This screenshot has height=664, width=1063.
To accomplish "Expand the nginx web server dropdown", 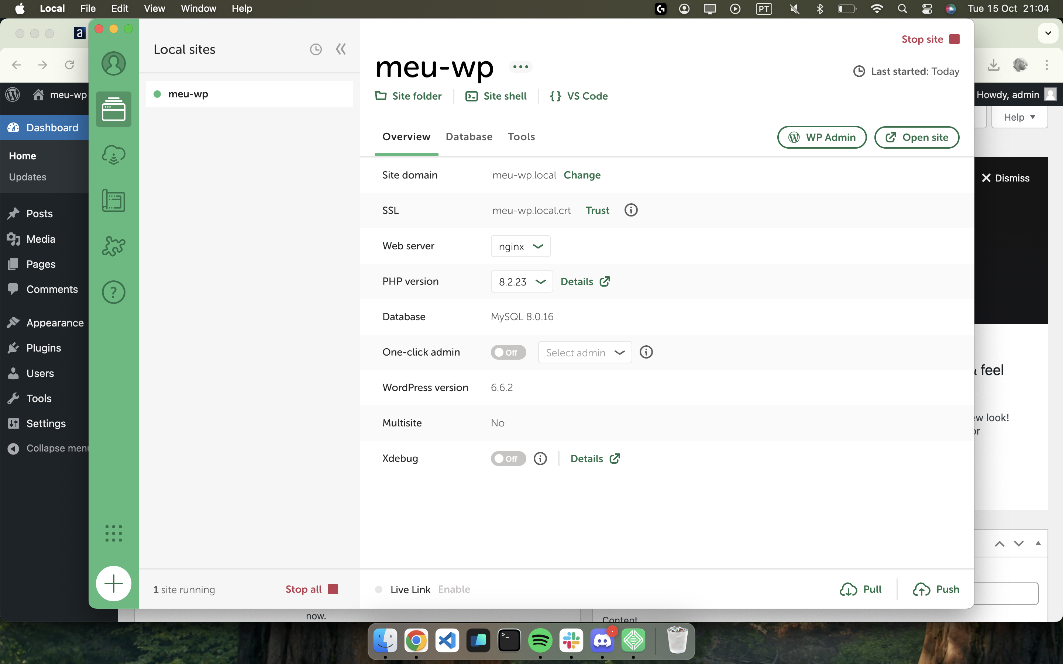I will click(520, 246).
